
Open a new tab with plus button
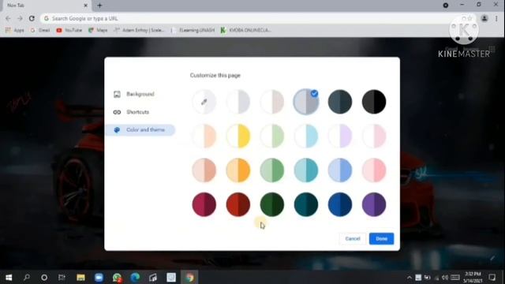99,6
